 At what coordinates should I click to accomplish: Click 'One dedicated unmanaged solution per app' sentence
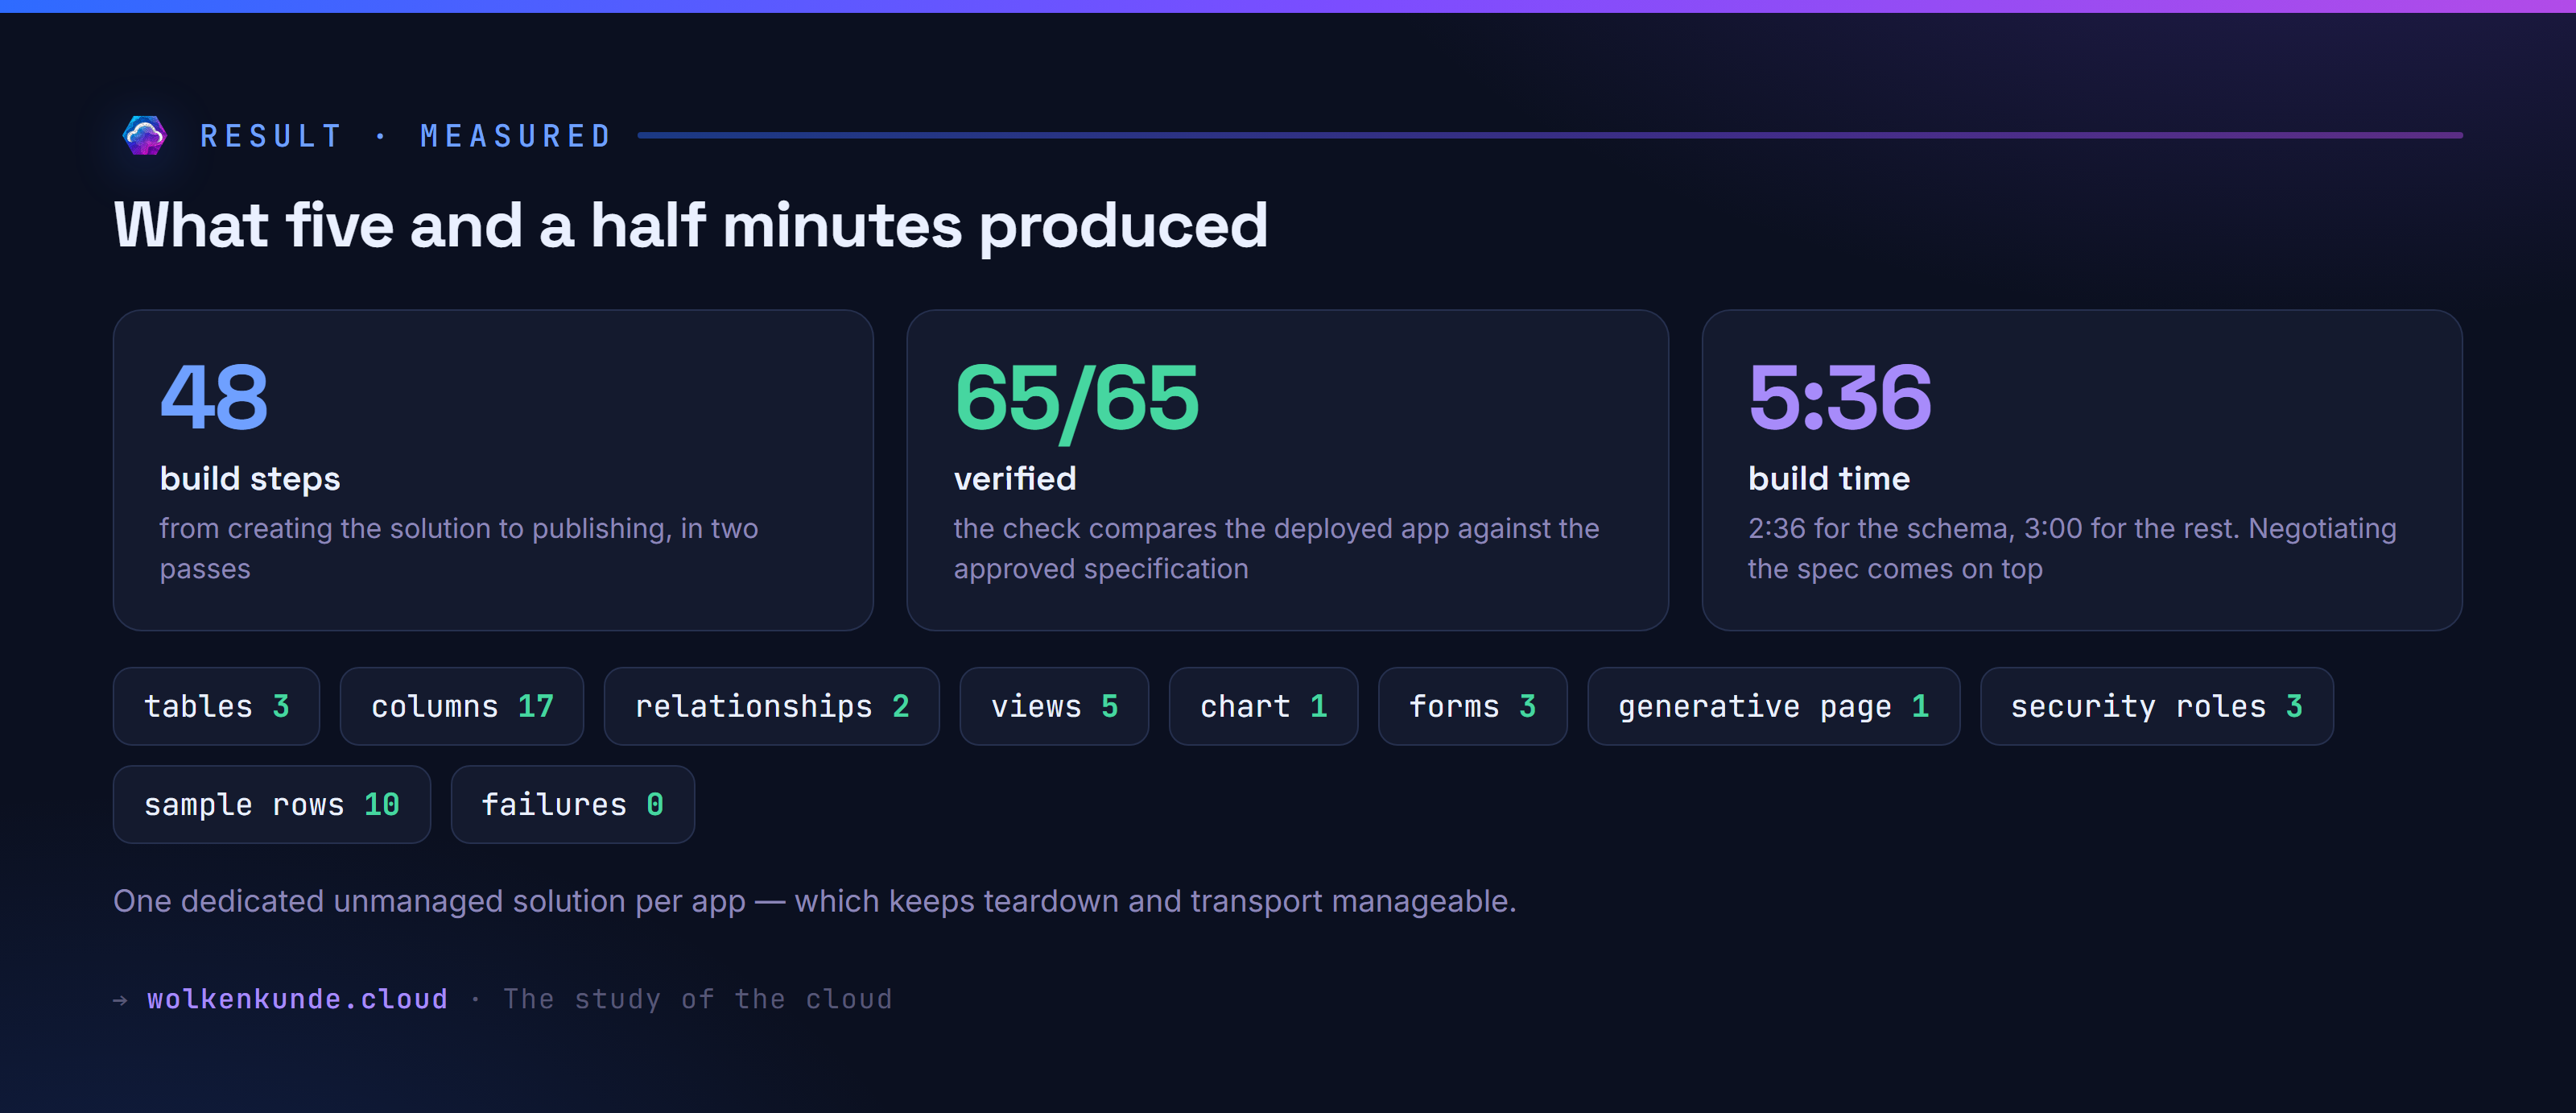point(814,901)
